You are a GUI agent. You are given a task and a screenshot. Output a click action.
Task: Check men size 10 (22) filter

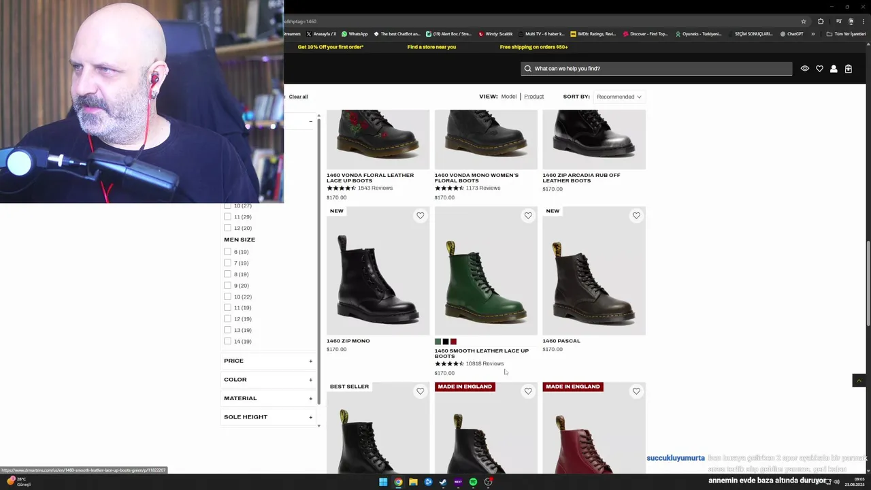[227, 297]
